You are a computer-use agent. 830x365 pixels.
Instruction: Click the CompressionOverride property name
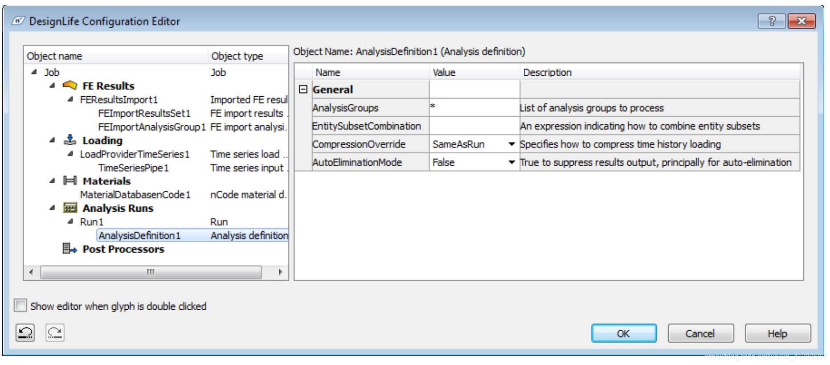[359, 144]
